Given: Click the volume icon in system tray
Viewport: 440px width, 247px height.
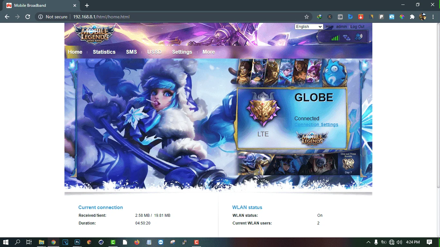Looking at the screenshot, I should [x=399, y=242].
